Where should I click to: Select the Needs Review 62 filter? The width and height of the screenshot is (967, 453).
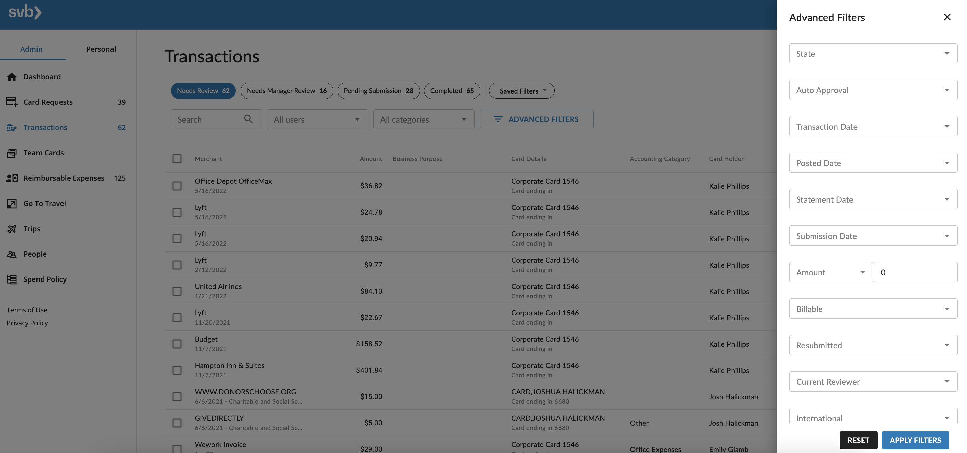pyautogui.click(x=203, y=91)
